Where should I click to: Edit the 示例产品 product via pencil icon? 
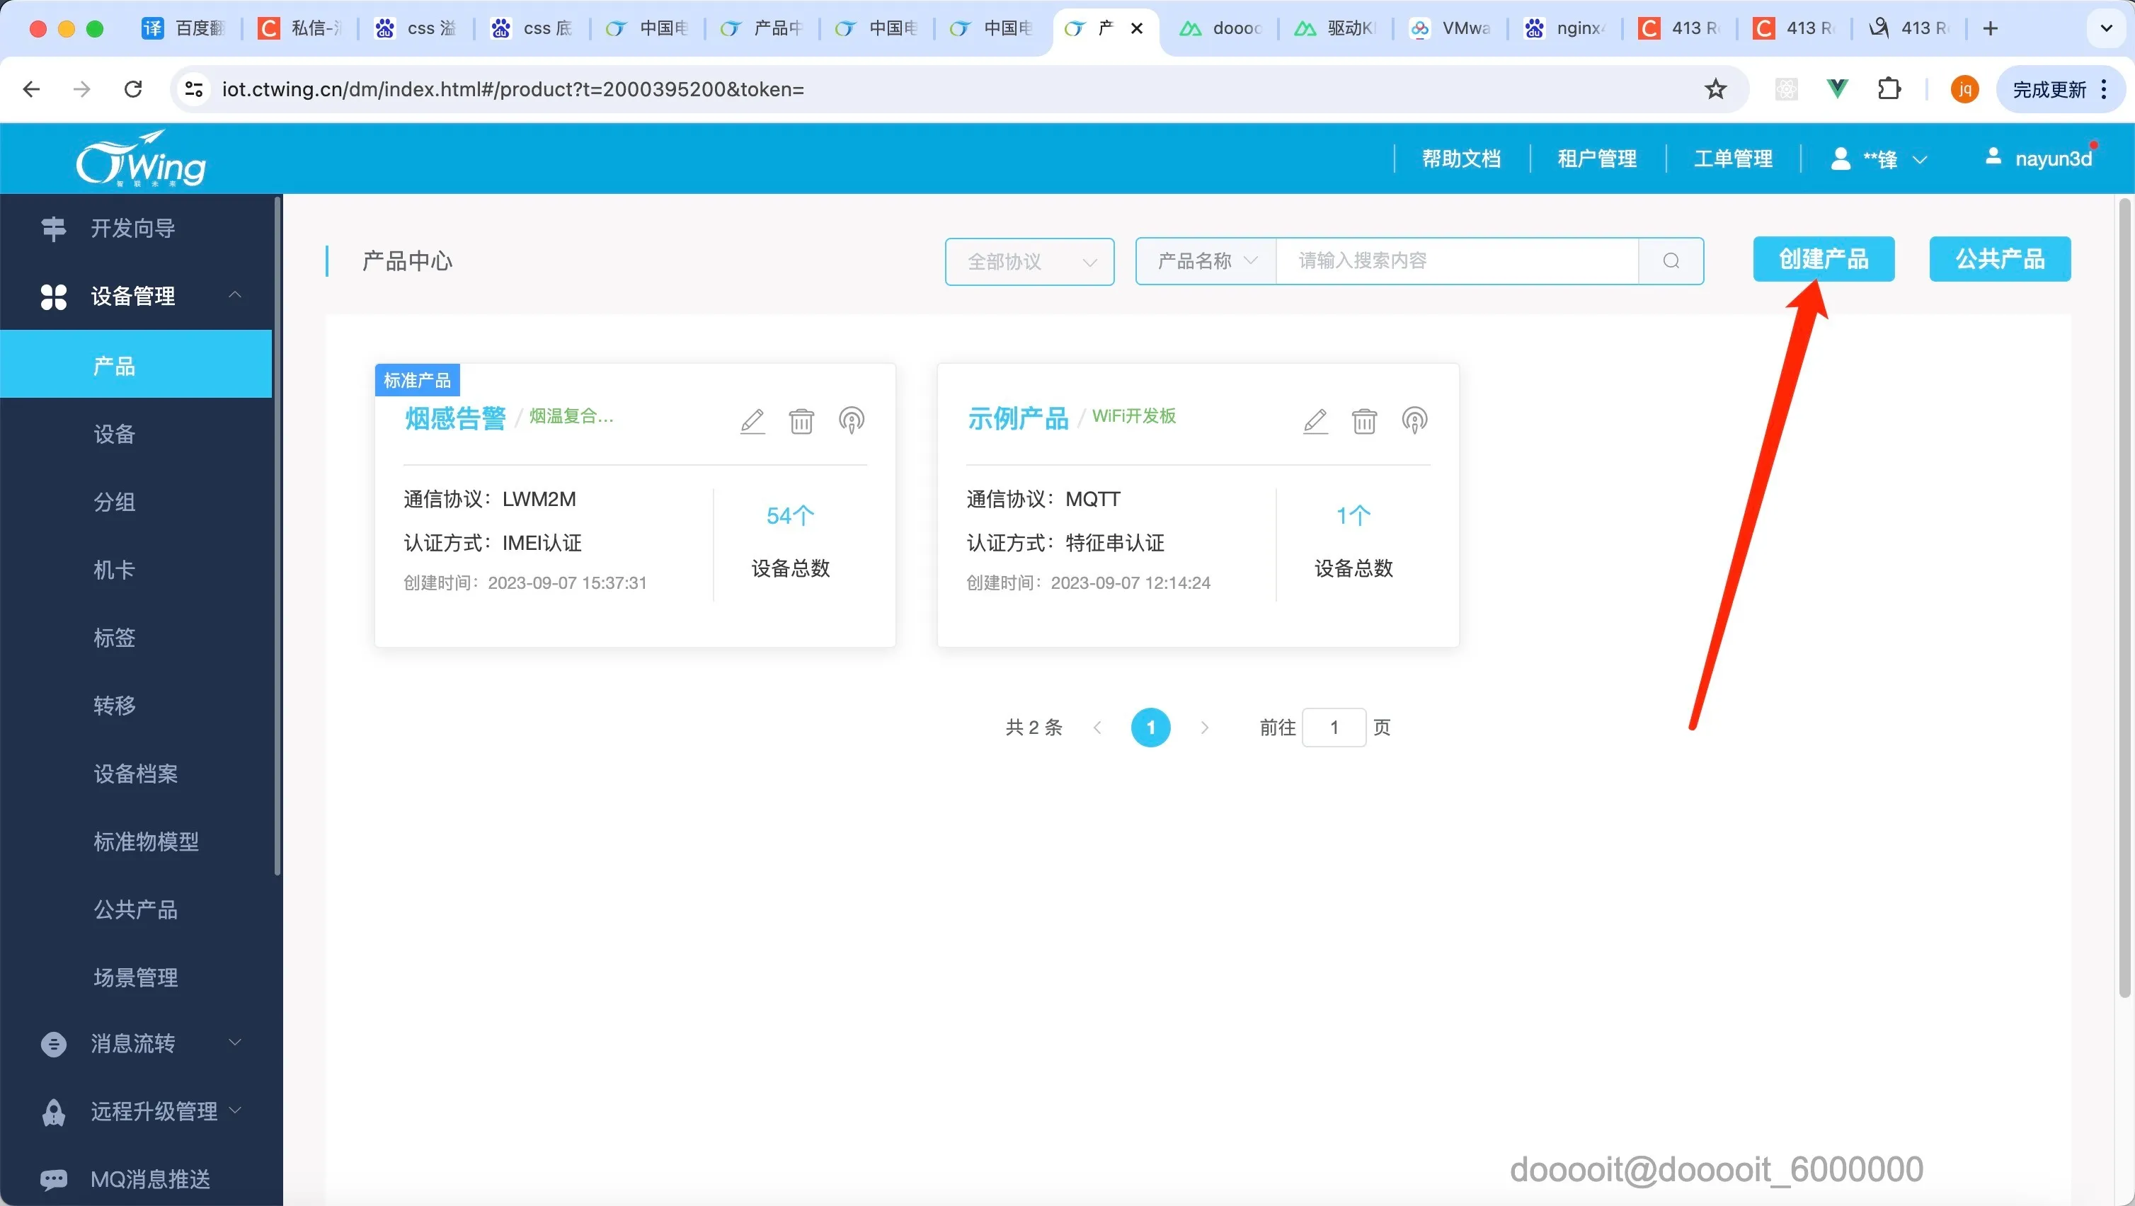[x=1315, y=421]
